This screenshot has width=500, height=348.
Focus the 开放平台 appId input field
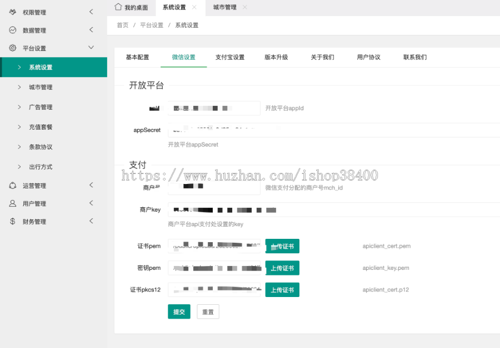214,108
